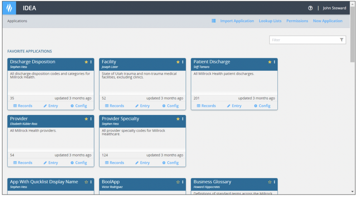Favorite Business Glossary with its star
The image size is (360, 197).
[270, 182]
